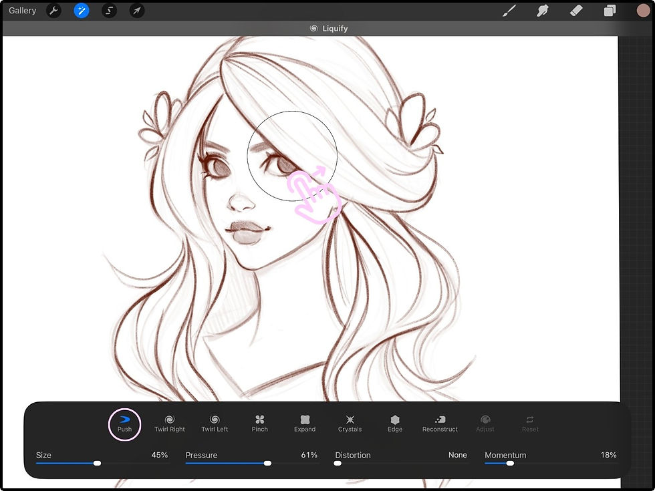Click the None Distortion value
The width and height of the screenshot is (655, 491).
coord(457,455)
